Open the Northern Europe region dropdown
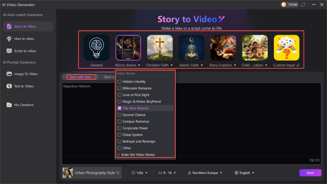The image size is (327, 184). tap(205, 173)
